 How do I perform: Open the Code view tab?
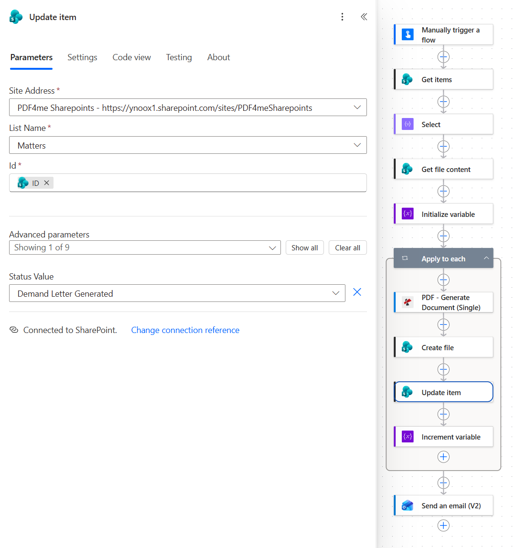tap(131, 57)
